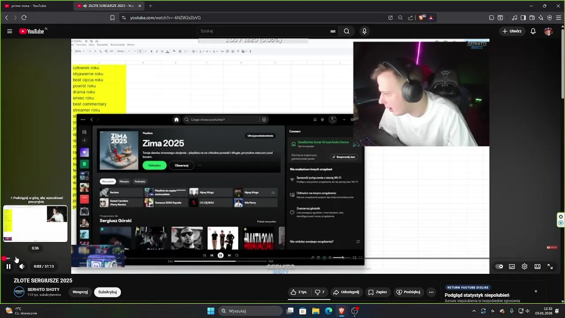The height and width of the screenshot is (318, 565).
Task: Close the ZŁOTE SERGIUSZE 2025 tab
Action: (140, 6)
